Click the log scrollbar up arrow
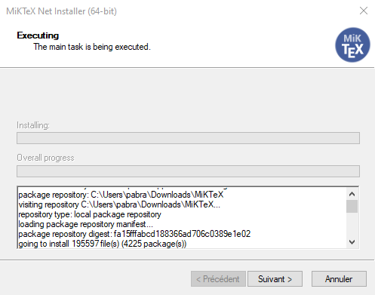 pyautogui.click(x=352, y=194)
